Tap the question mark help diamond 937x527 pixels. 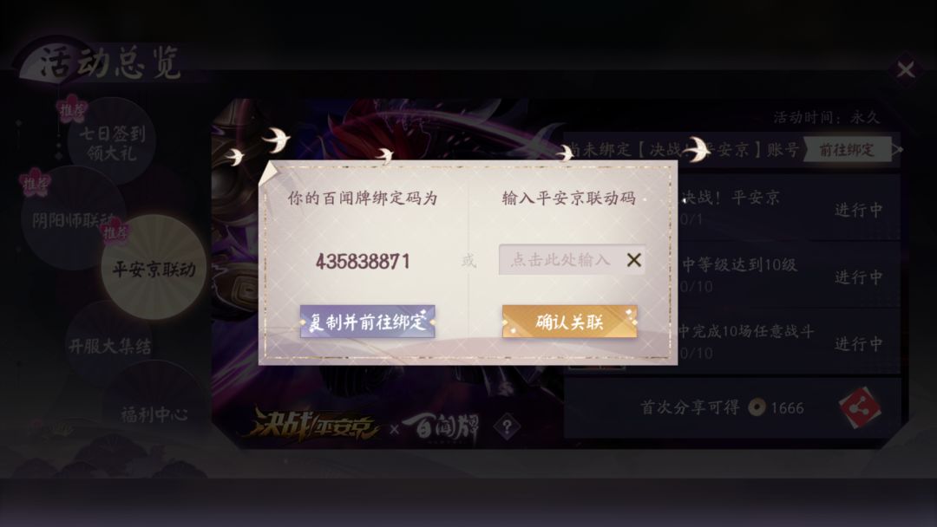click(x=507, y=426)
